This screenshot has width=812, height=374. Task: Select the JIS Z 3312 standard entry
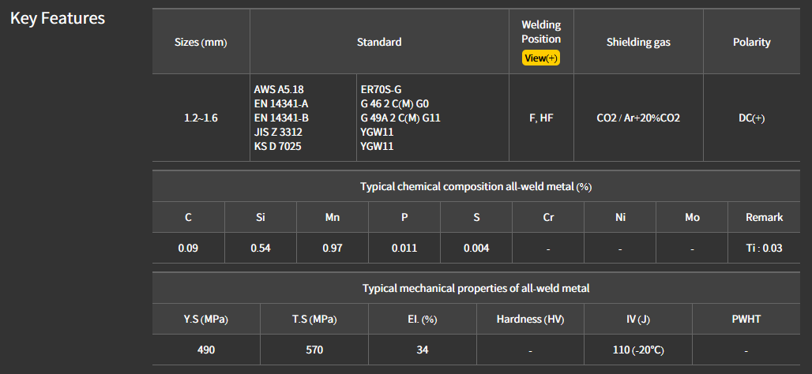278,132
